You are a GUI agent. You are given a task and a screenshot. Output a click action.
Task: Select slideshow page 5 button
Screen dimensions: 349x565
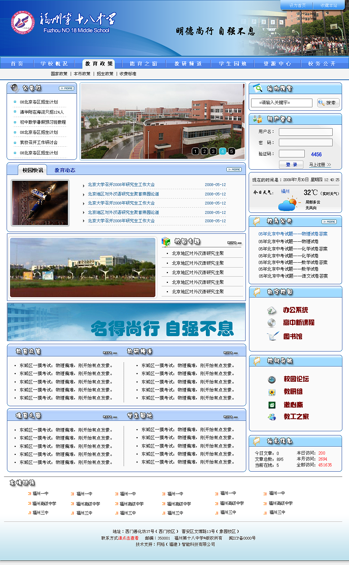point(232,151)
